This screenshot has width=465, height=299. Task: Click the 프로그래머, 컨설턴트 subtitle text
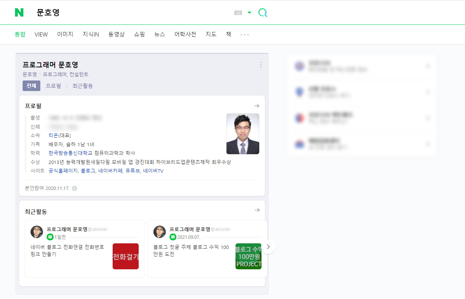[66, 74]
